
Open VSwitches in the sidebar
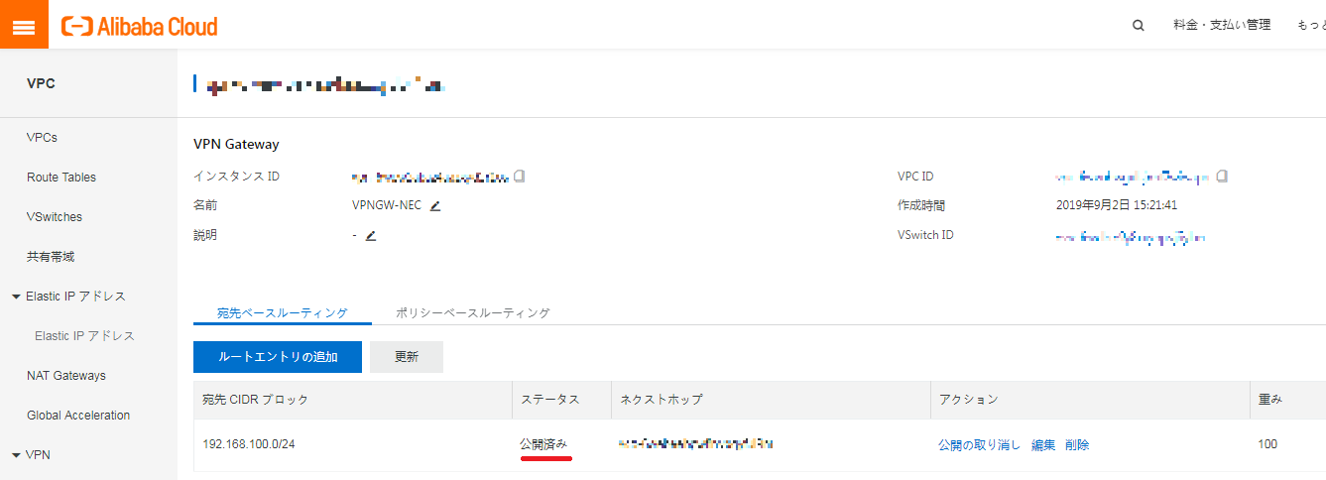[x=55, y=217]
